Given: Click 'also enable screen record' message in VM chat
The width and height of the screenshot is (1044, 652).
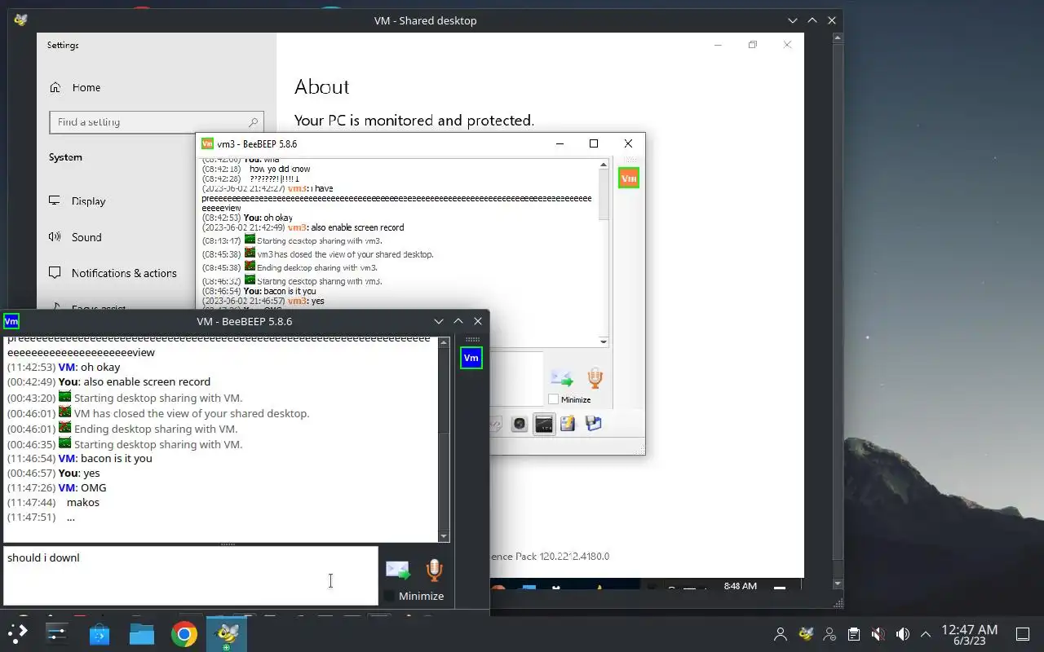Looking at the screenshot, I should pyautogui.click(x=147, y=381).
